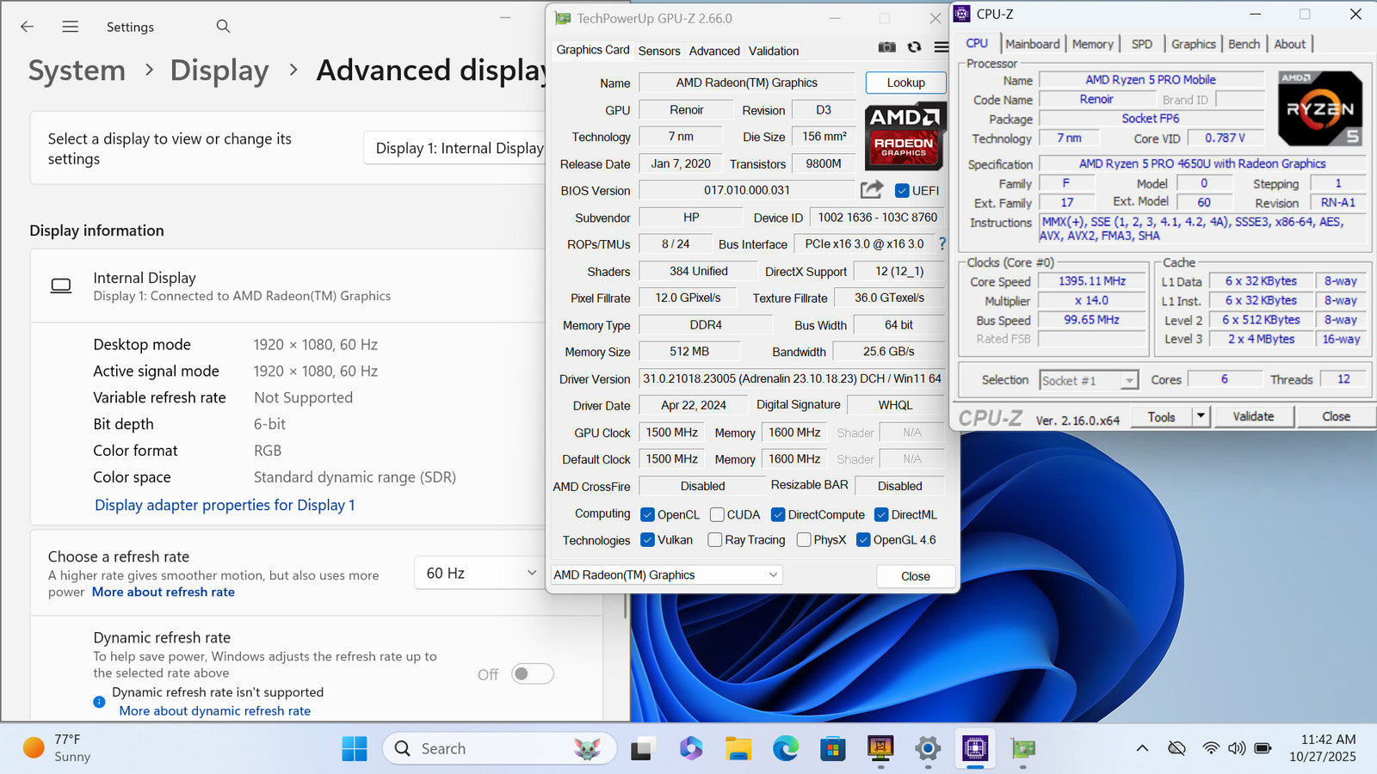Click the GPU-Z refresh icon
1377x774 pixels.
pyautogui.click(x=914, y=47)
